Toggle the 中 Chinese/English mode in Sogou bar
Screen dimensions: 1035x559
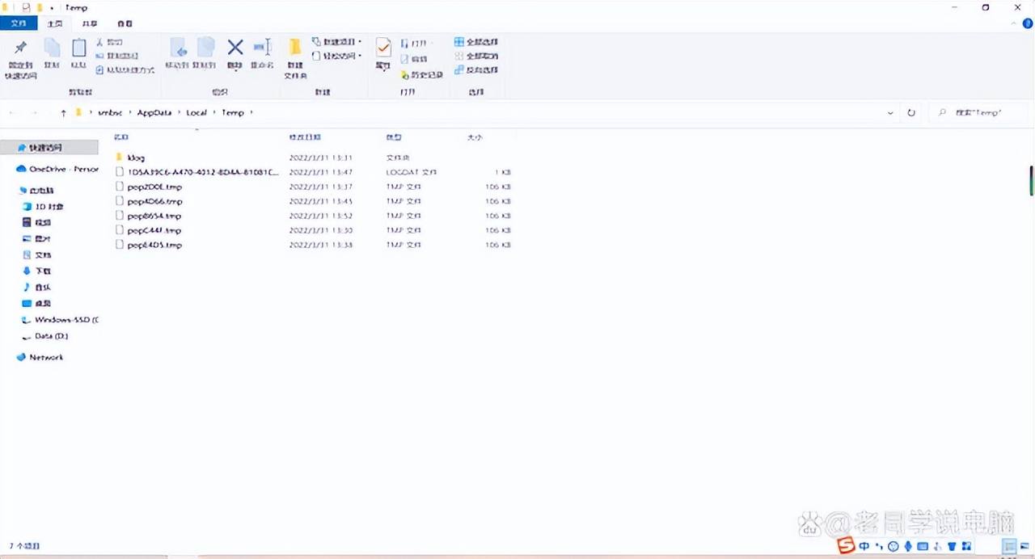coord(864,547)
